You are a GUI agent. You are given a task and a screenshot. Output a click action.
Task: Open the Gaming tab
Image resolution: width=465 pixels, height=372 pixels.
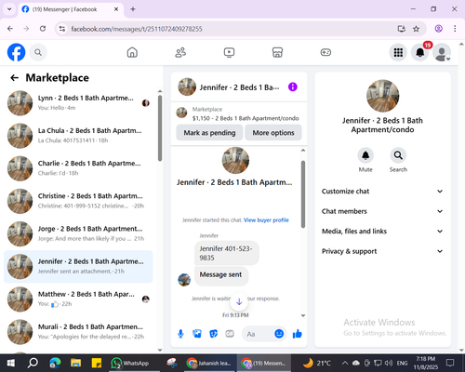click(x=325, y=52)
